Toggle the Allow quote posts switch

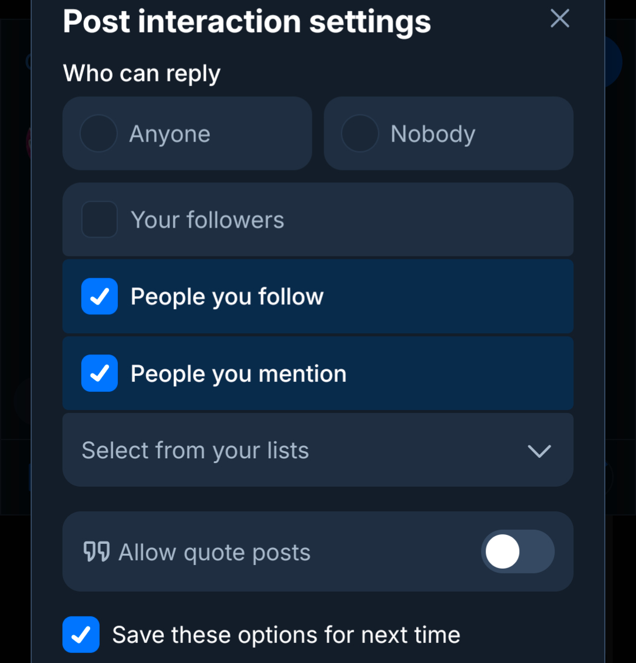tap(518, 552)
